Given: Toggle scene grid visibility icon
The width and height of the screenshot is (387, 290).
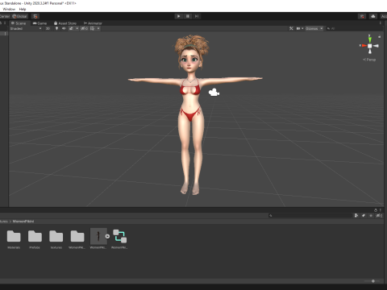Looking at the screenshot, I should pyautogui.click(x=93, y=28).
